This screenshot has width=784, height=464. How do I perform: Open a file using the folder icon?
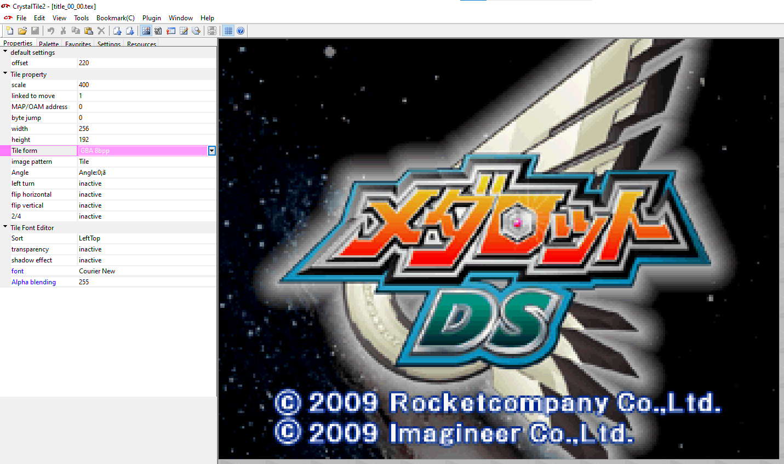coord(22,31)
